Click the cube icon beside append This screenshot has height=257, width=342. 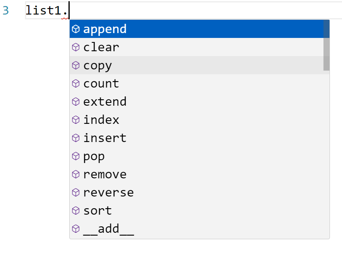tap(76, 29)
